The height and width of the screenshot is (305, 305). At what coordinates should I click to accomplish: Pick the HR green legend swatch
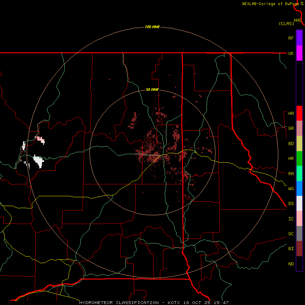(x=299, y=158)
